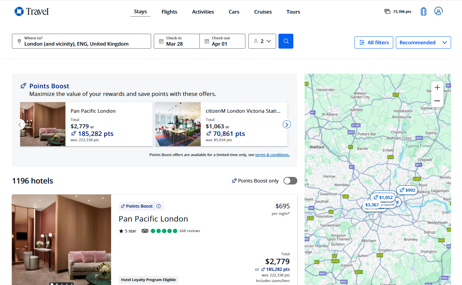Open the All filters button
This screenshot has height=285, width=462.
374,43
